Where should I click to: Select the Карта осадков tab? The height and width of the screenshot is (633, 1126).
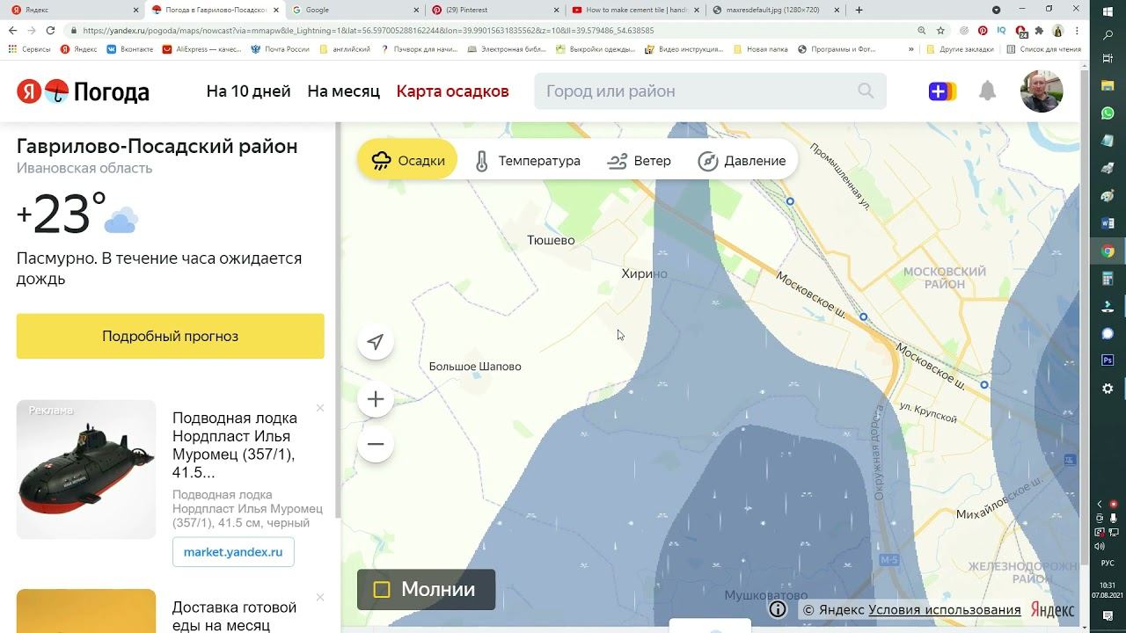click(453, 91)
